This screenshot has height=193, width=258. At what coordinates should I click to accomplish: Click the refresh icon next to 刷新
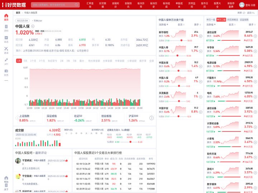point(244,13)
